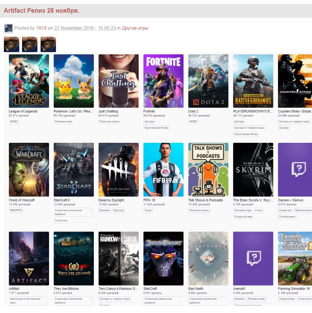Screen dimensions: 312x313
Task: Click the third emoticon below the post header
Action: (48, 44)
